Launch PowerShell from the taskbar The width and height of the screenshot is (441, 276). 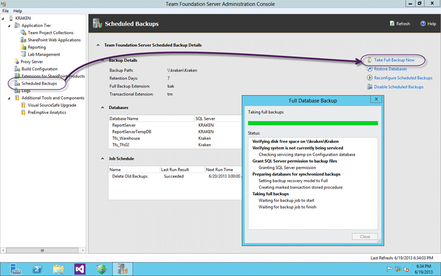click(x=37, y=269)
